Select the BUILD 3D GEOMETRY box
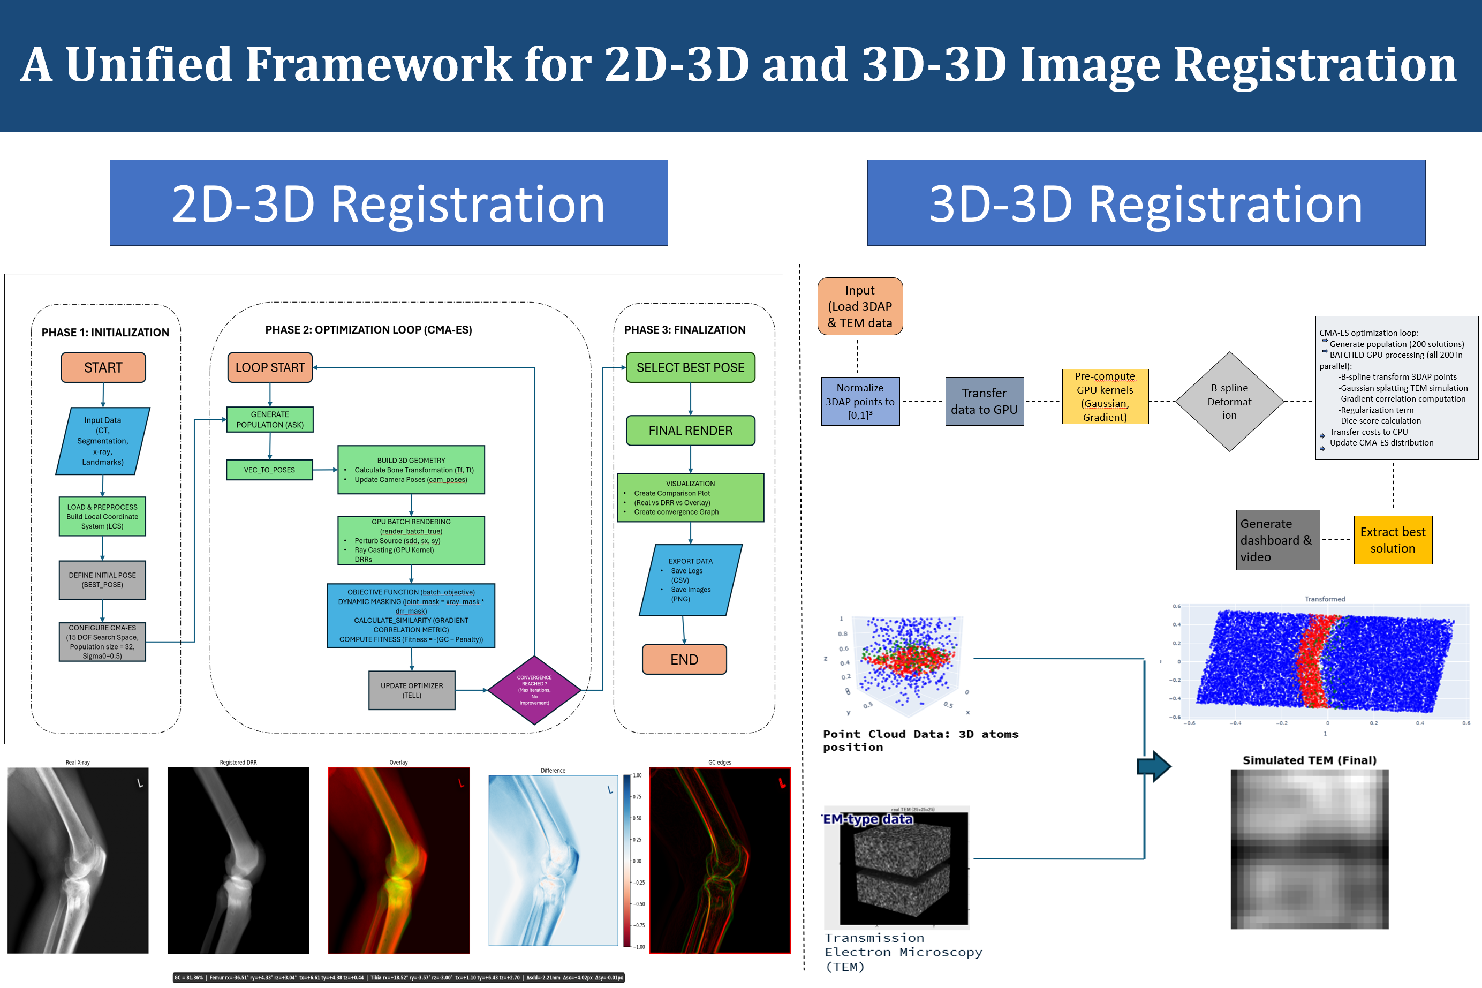 [411, 470]
